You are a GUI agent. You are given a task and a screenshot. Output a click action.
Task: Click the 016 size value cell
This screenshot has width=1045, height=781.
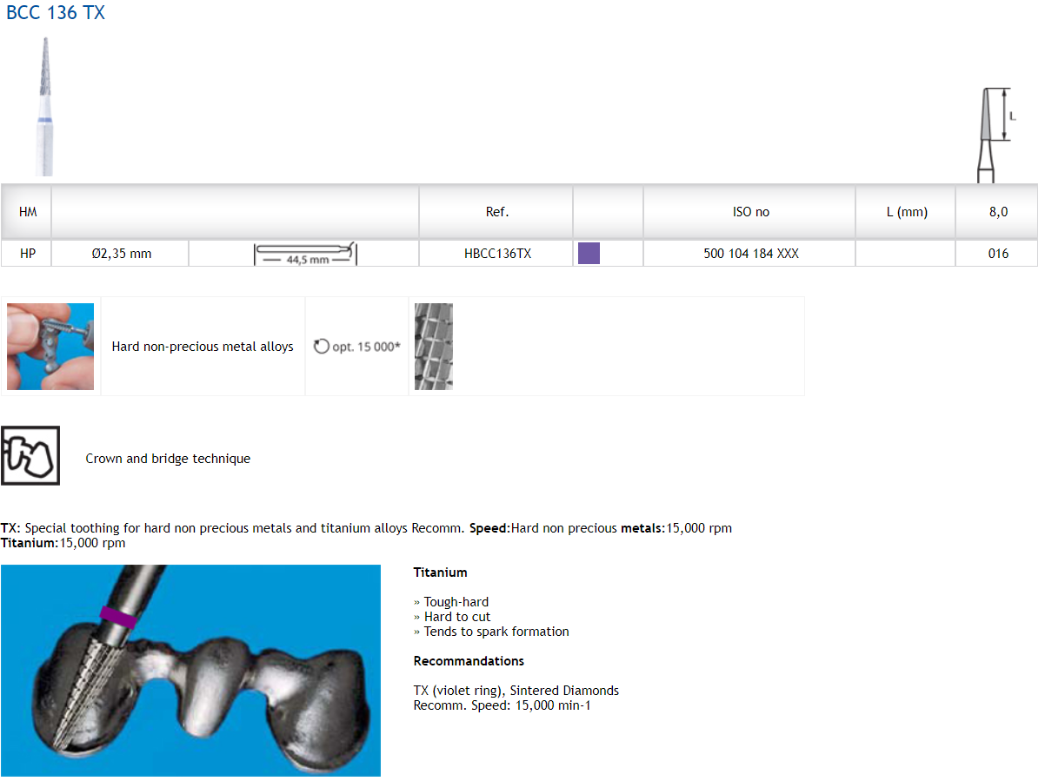(x=998, y=254)
